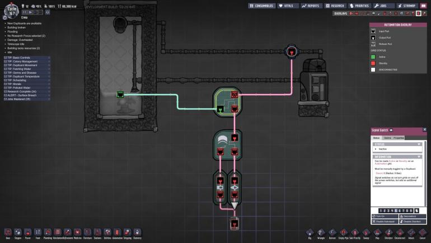Collapse the Information section
This screenshot has height=243, width=431.
(x=420, y=156)
